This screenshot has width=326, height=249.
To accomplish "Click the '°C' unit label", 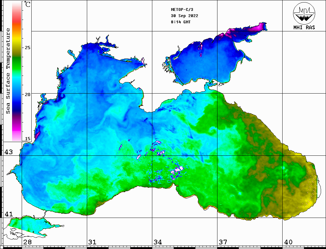I will [x=27, y=4].
